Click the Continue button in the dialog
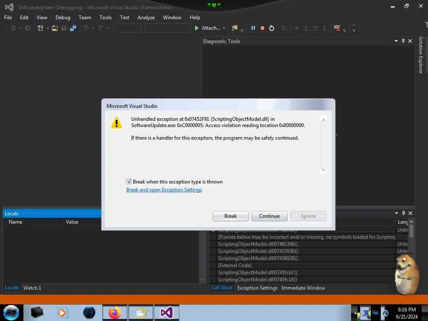The height and width of the screenshot is (321, 428). [x=270, y=216]
